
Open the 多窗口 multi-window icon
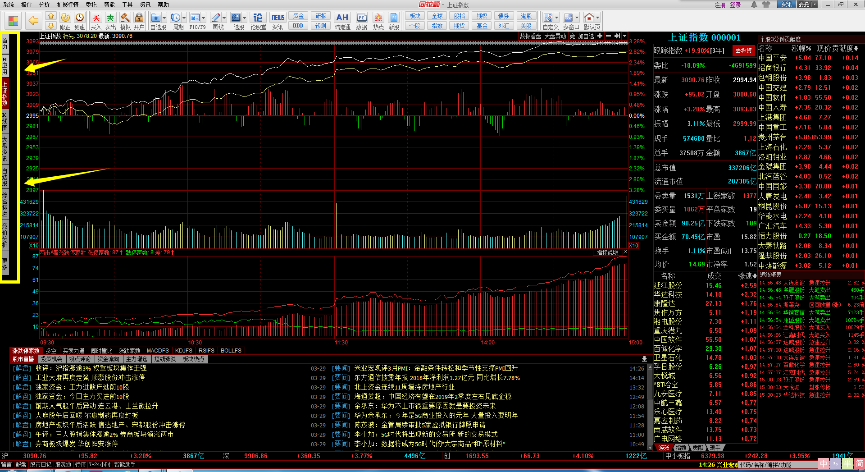[x=569, y=18]
